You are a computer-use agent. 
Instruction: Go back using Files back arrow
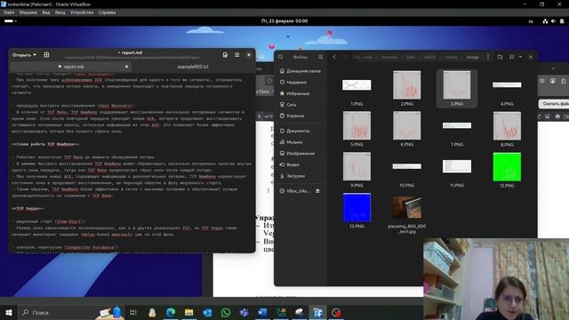tap(334, 57)
